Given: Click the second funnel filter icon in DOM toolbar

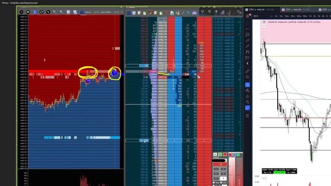Looking at the screenshot, I should (209, 11).
